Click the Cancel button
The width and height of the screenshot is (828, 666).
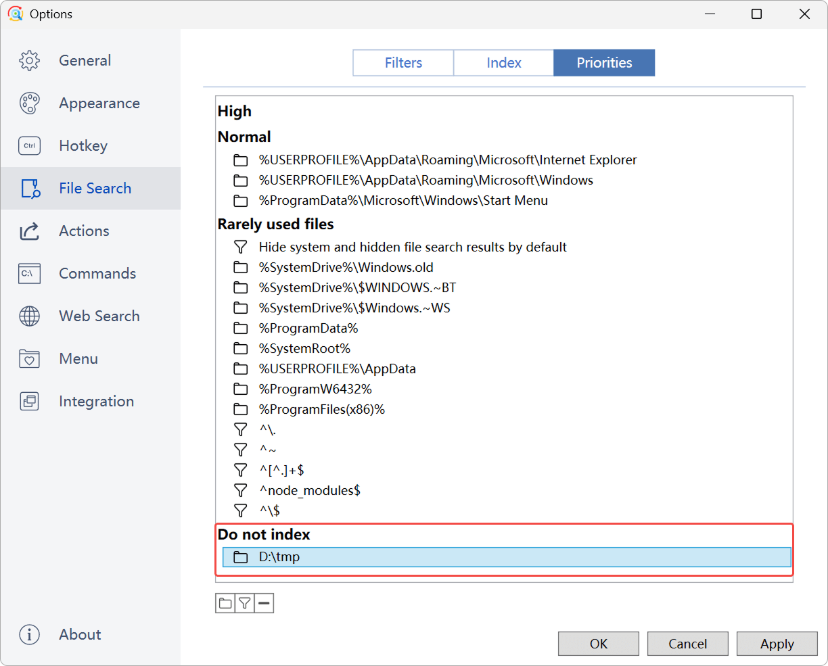pyautogui.click(x=688, y=644)
